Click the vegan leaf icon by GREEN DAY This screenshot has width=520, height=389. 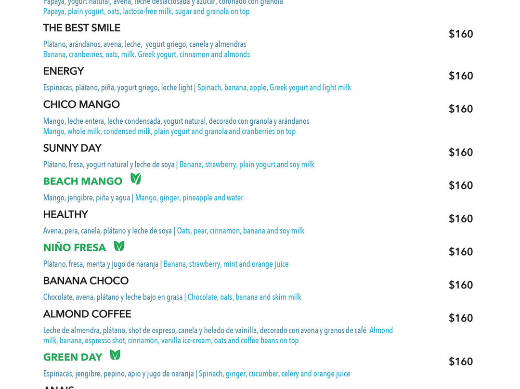pyautogui.click(x=115, y=354)
